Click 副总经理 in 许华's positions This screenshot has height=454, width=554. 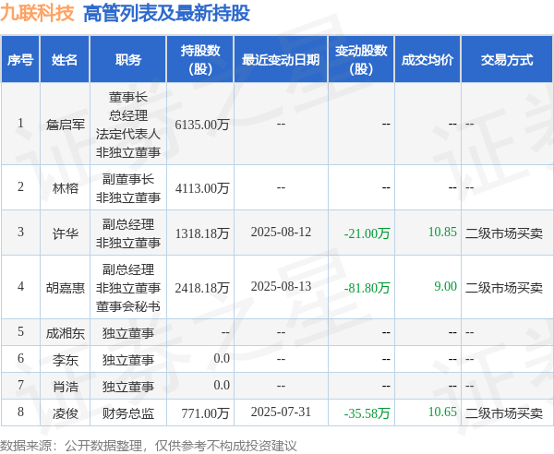(128, 224)
